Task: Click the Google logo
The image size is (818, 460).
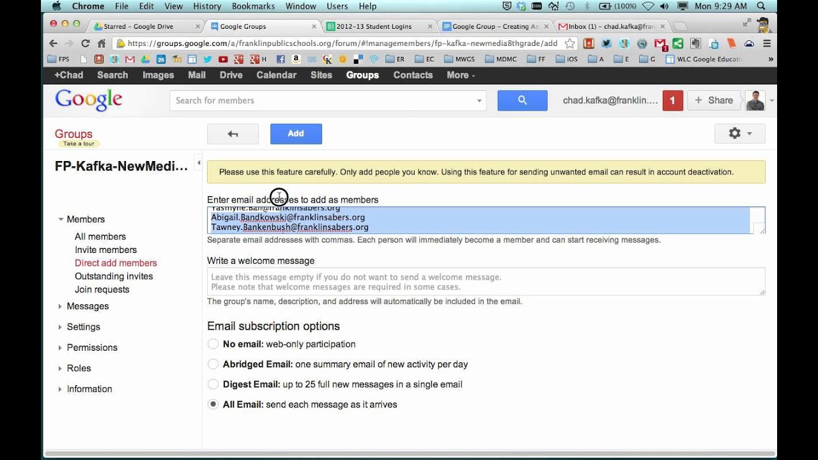Action: [x=88, y=100]
